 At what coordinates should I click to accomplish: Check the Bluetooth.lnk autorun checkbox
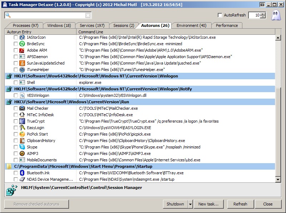16,173
